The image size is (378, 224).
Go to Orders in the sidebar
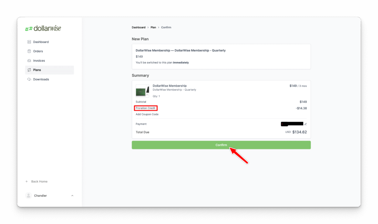click(x=49, y=51)
